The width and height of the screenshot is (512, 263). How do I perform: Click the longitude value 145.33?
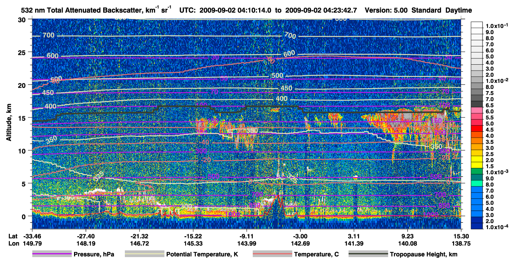(x=193, y=244)
